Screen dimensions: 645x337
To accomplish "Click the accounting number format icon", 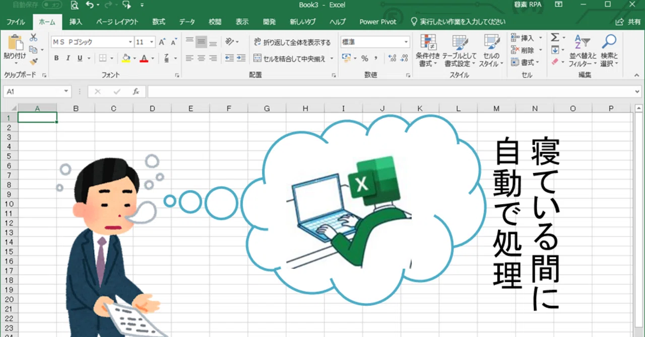I will tap(346, 58).
